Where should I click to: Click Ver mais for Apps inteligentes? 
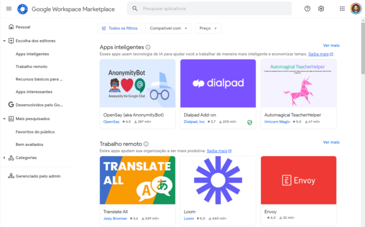tap(331, 45)
